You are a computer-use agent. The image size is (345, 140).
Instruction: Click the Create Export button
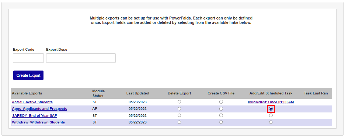[28, 75]
